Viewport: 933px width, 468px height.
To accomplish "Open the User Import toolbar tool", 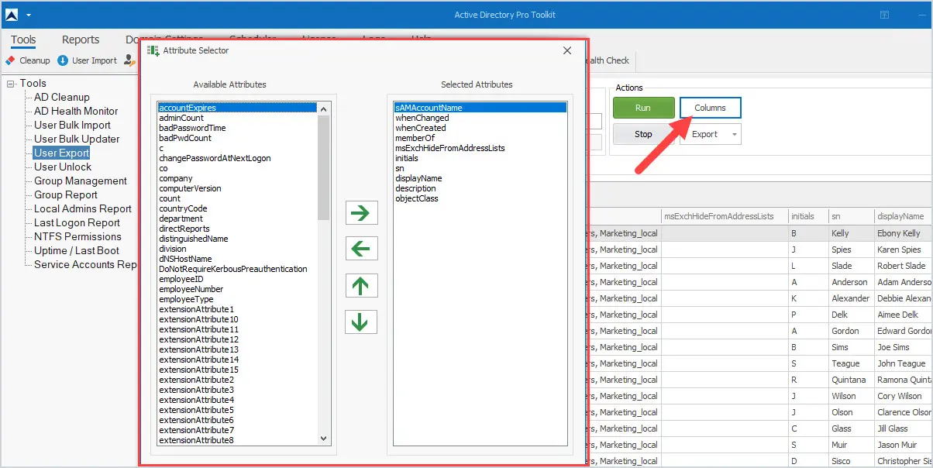I will pyautogui.click(x=88, y=60).
